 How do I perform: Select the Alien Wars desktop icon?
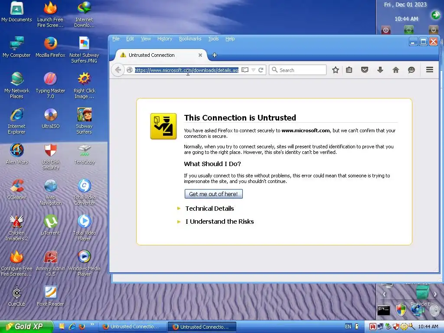point(17,154)
